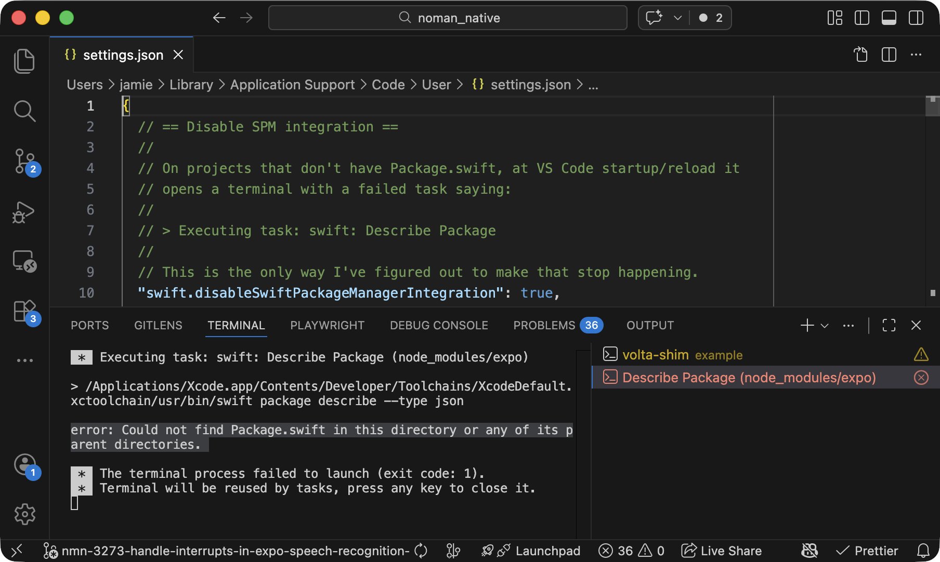Viewport: 940px width, 562px height.
Task: Click the volta-shim warning triangle icon
Action: [921, 355]
